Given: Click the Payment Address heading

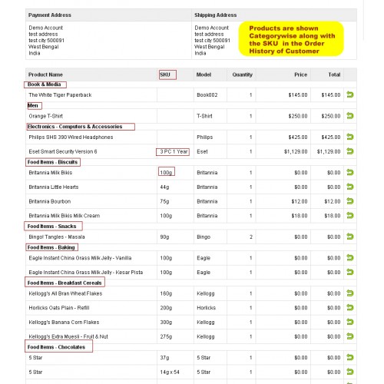Looking at the screenshot, I should 50,15.
